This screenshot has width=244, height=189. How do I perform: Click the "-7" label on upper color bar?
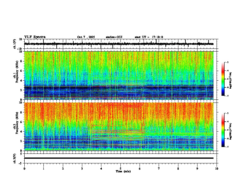click(x=227, y=96)
